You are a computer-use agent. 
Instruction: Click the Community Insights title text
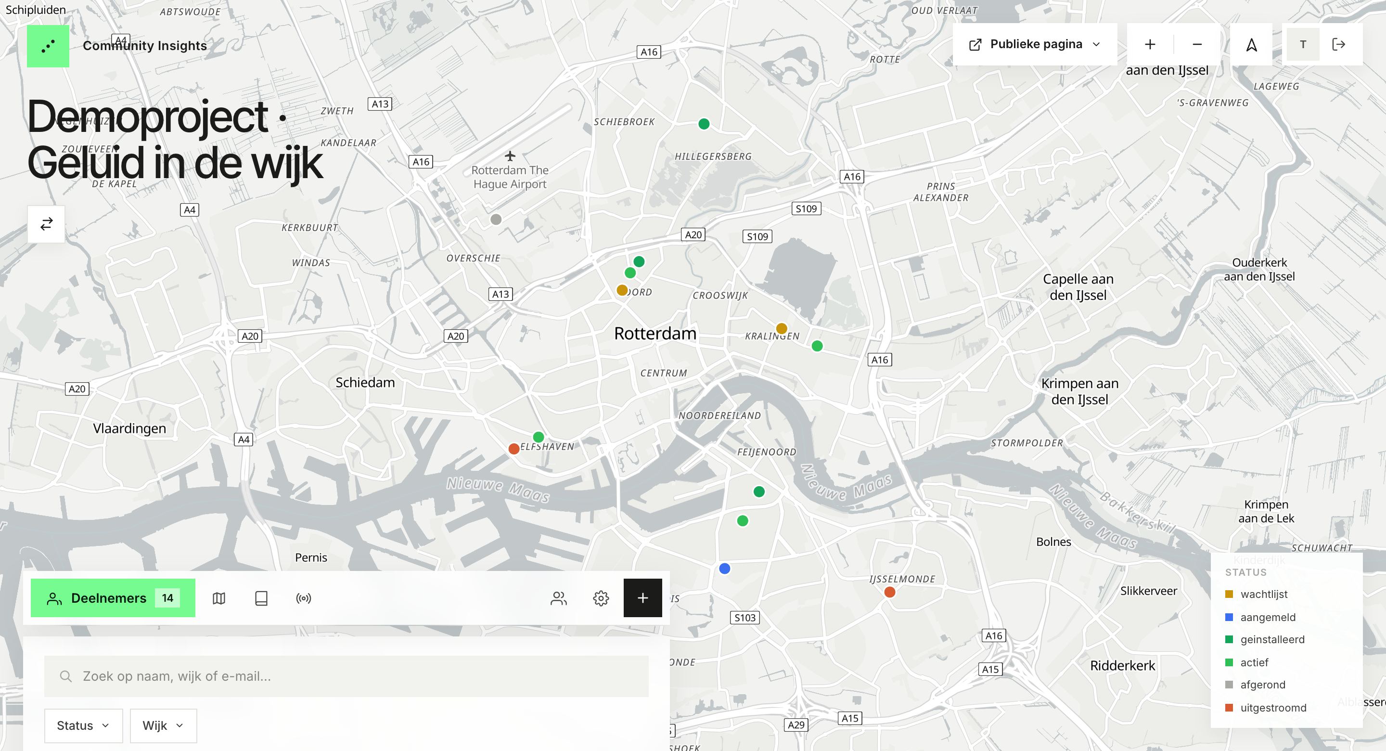click(145, 46)
